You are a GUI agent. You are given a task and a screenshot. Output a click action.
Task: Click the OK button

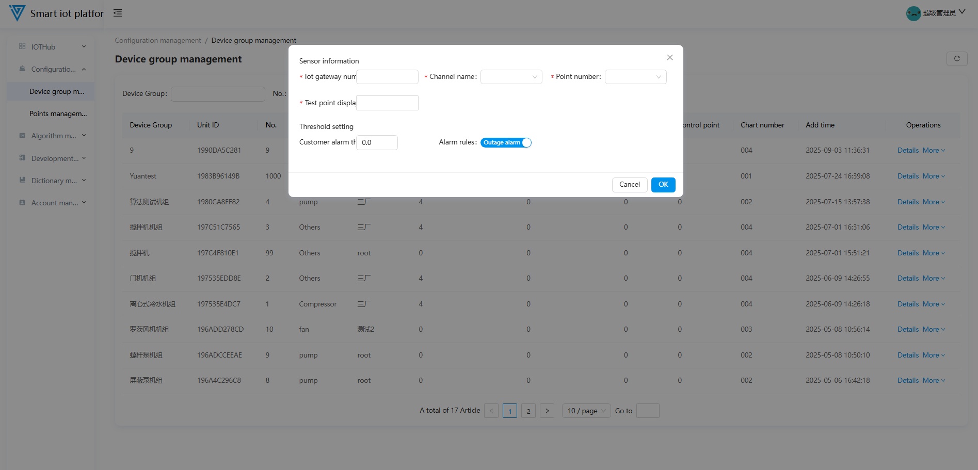click(663, 185)
